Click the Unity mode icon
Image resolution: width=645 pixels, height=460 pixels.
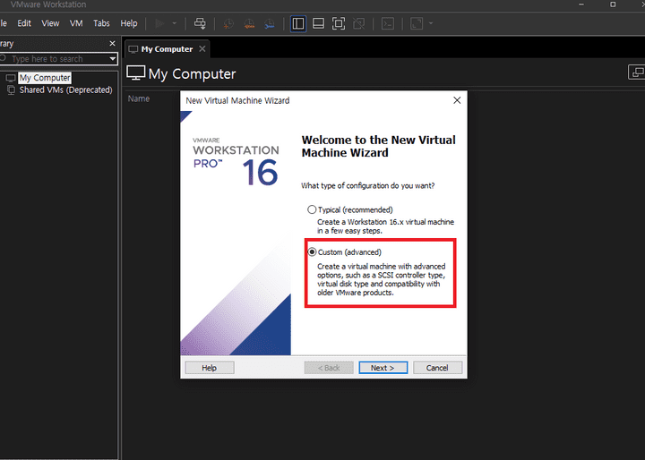point(358,23)
